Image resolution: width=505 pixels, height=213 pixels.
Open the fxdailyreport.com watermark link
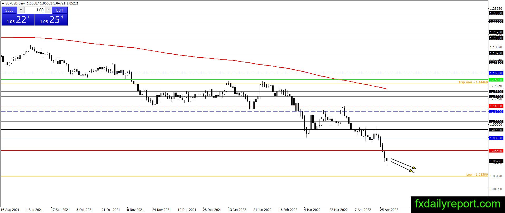pos(458,204)
